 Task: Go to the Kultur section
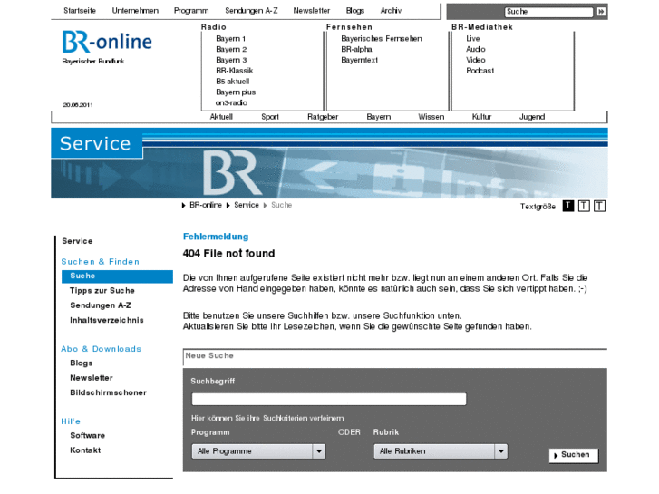(481, 117)
